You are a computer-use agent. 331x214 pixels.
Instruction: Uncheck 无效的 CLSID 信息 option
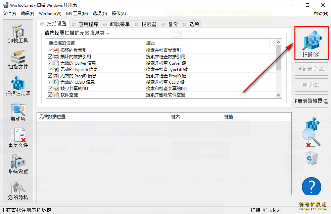click(x=49, y=82)
